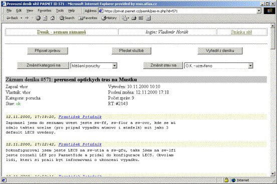
Task: Click 'RT: #2143' text
Action: pyautogui.click(x=118, y=103)
